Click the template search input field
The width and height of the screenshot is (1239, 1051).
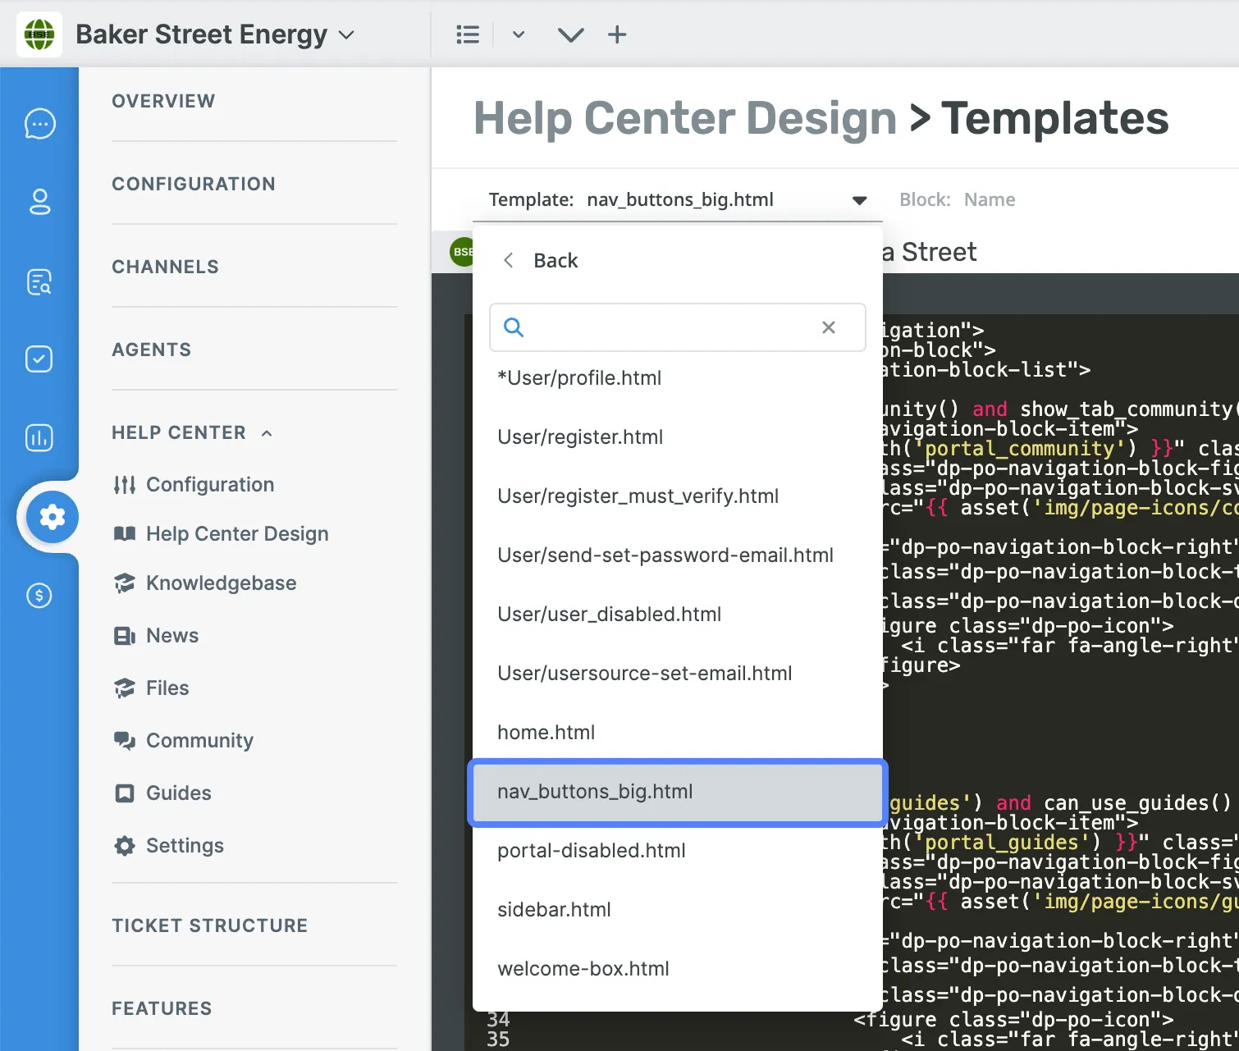(x=665, y=327)
